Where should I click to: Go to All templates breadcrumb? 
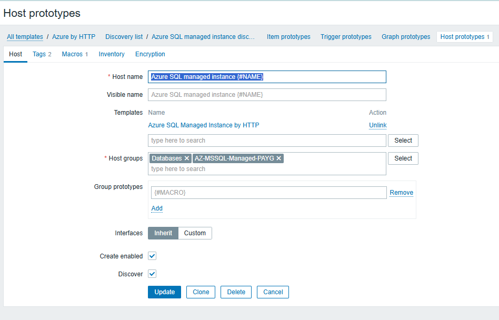(x=25, y=37)
